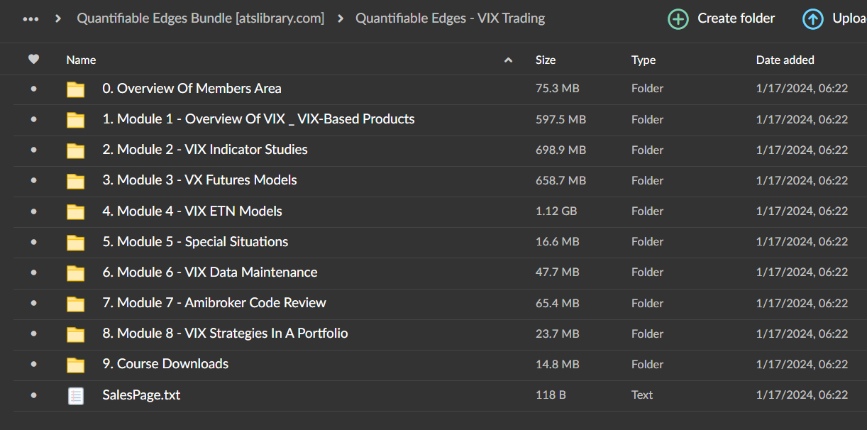Image resolution: width=867 pixels, height=430 pixels.
Task: Open Module 8 - VIX Strategies In A Portfolio
Action: point(225,333)
